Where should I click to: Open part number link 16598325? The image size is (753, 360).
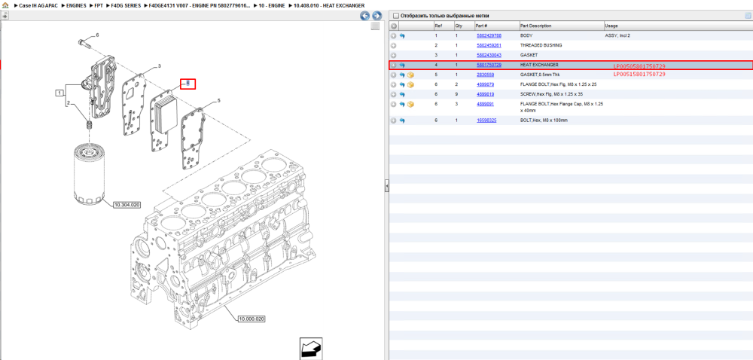[486, 120]
